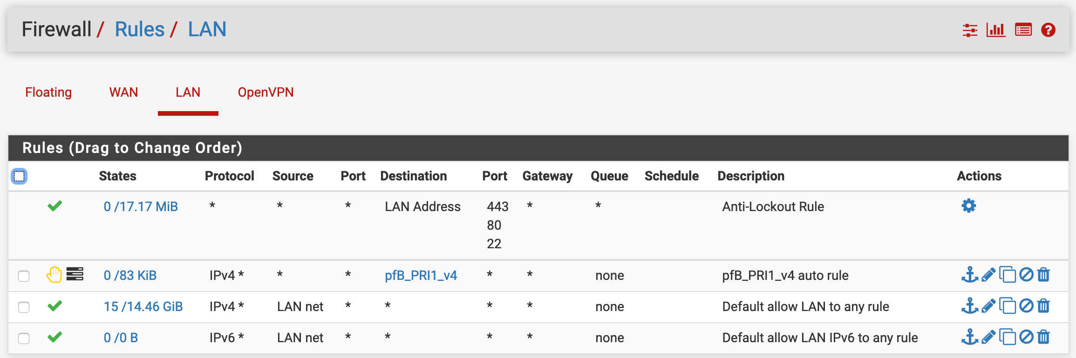This screenshot has height=358, width=1076.
Task: Check the pfB_PRI1_v4 rule checkbox
Action: click(x=24, y=276)
